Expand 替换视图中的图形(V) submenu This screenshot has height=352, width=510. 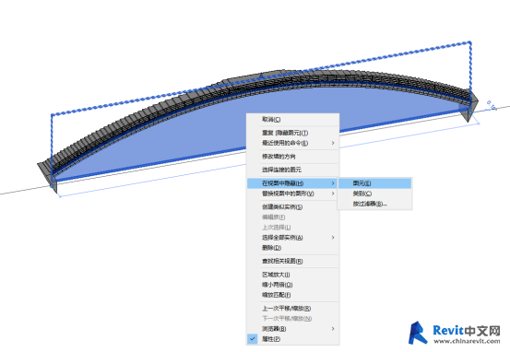click(292, 194)
